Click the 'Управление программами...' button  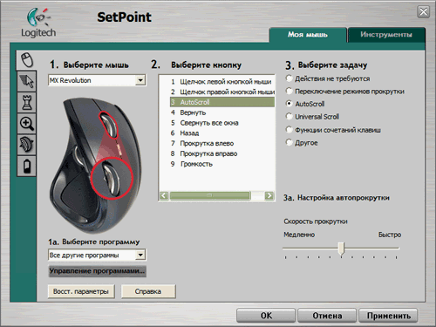coord(97,271)
